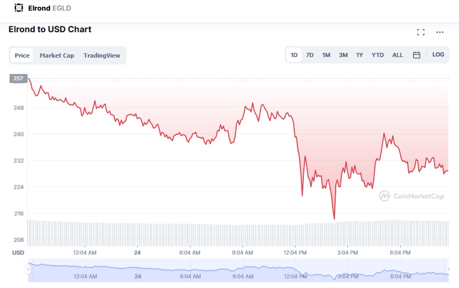Image resolution: width=459 pixels, height=288 pixels.
Task: Open the calendar date range picker
Action: 417,55
